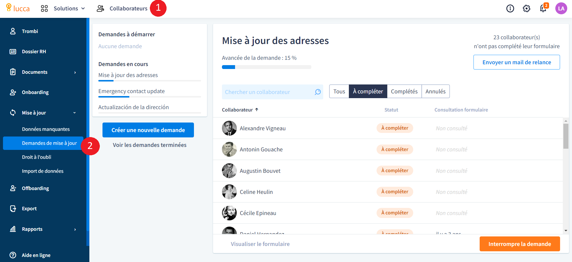Open the Solutions grid icon

coord(44,8)
